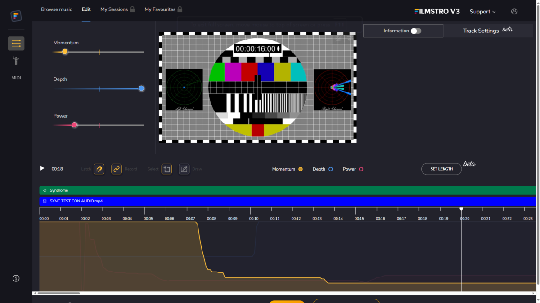Open the My Sessions tab
The width and height of the screenshot is (540, 303).
[x=114, y=9]
